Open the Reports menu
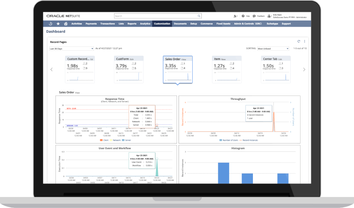 pos(132,24)
